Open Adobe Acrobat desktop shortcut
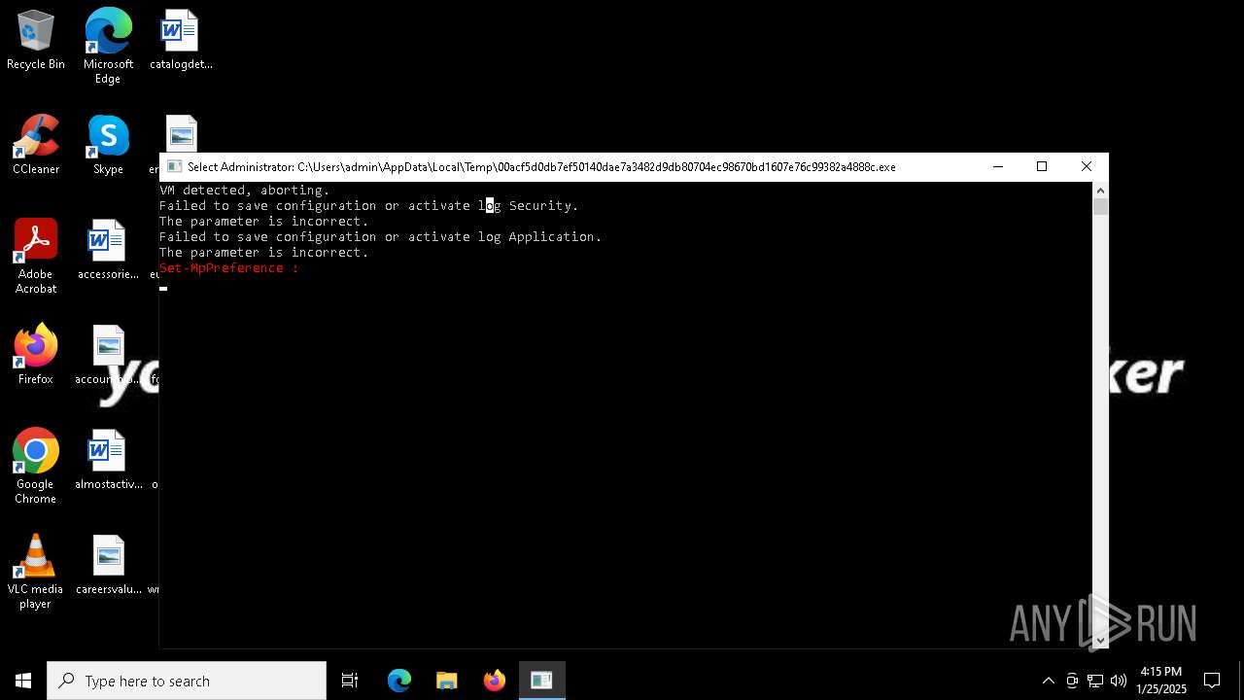Image resolution: width=1244 pixels, height=700 pixels. 36,258
